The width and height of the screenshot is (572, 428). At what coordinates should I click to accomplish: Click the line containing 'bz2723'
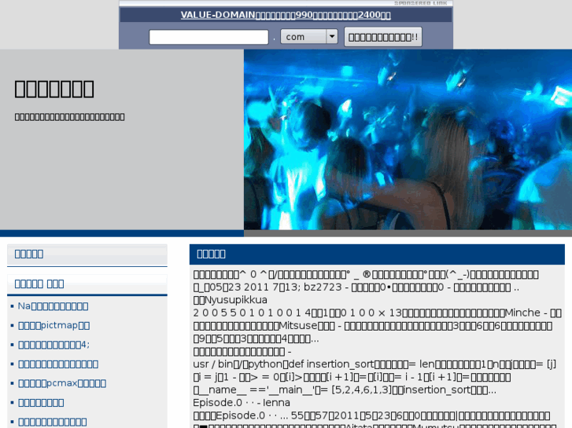tap(356, 287)
